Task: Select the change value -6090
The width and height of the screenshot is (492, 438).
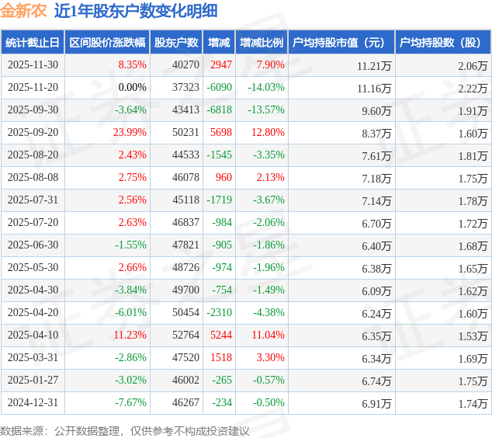Action: (219, 88)
